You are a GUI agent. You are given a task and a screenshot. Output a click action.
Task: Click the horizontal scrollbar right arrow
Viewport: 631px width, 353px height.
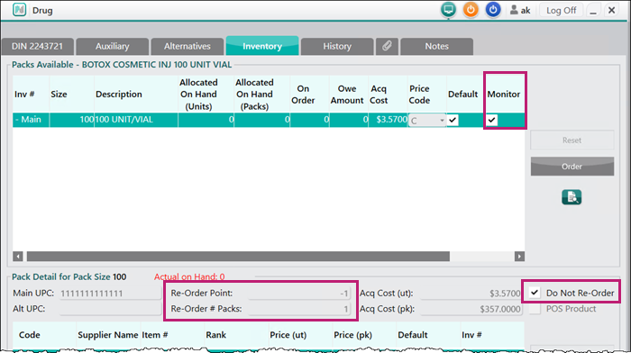tap(519, 257)
